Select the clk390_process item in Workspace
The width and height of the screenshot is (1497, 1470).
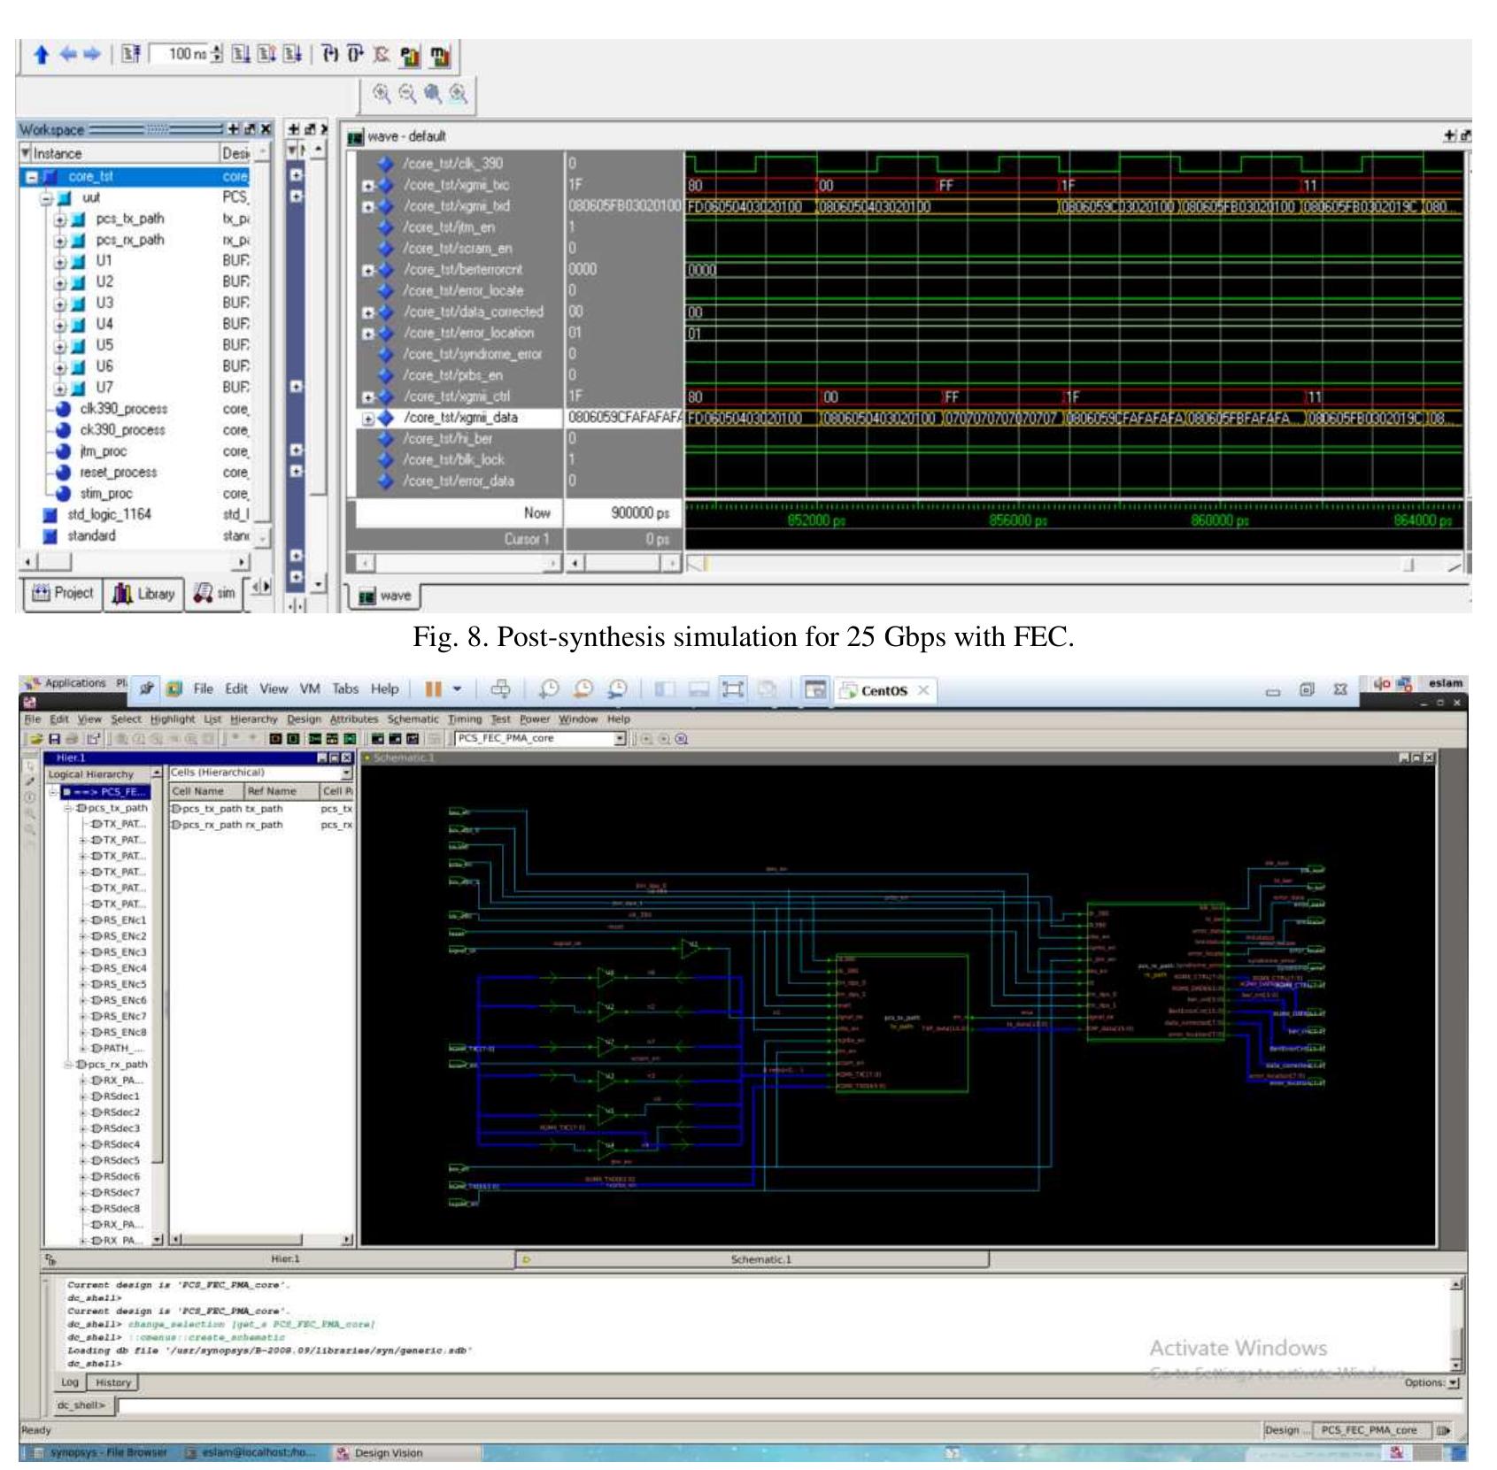tap(123, 409)
